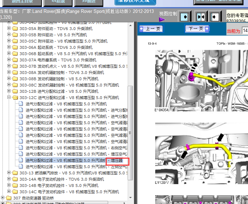The image size is (248, 204).
Task: Click the tree panel vertical scrollbar thumb
Action: pyautogui.click(x=130, y=133)
